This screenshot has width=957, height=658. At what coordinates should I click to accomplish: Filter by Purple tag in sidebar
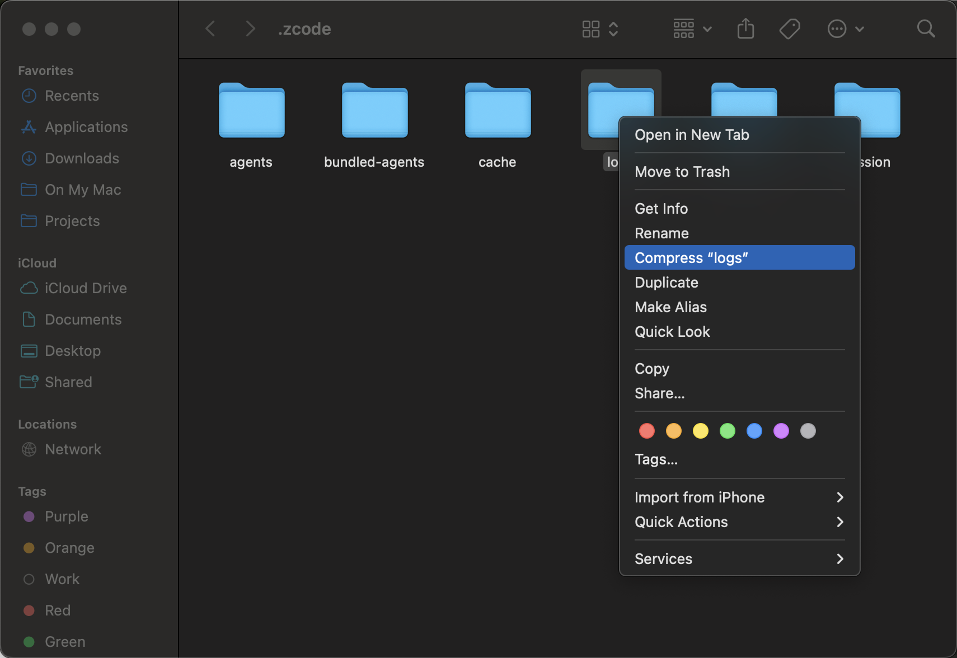click(x=66, y=516)
